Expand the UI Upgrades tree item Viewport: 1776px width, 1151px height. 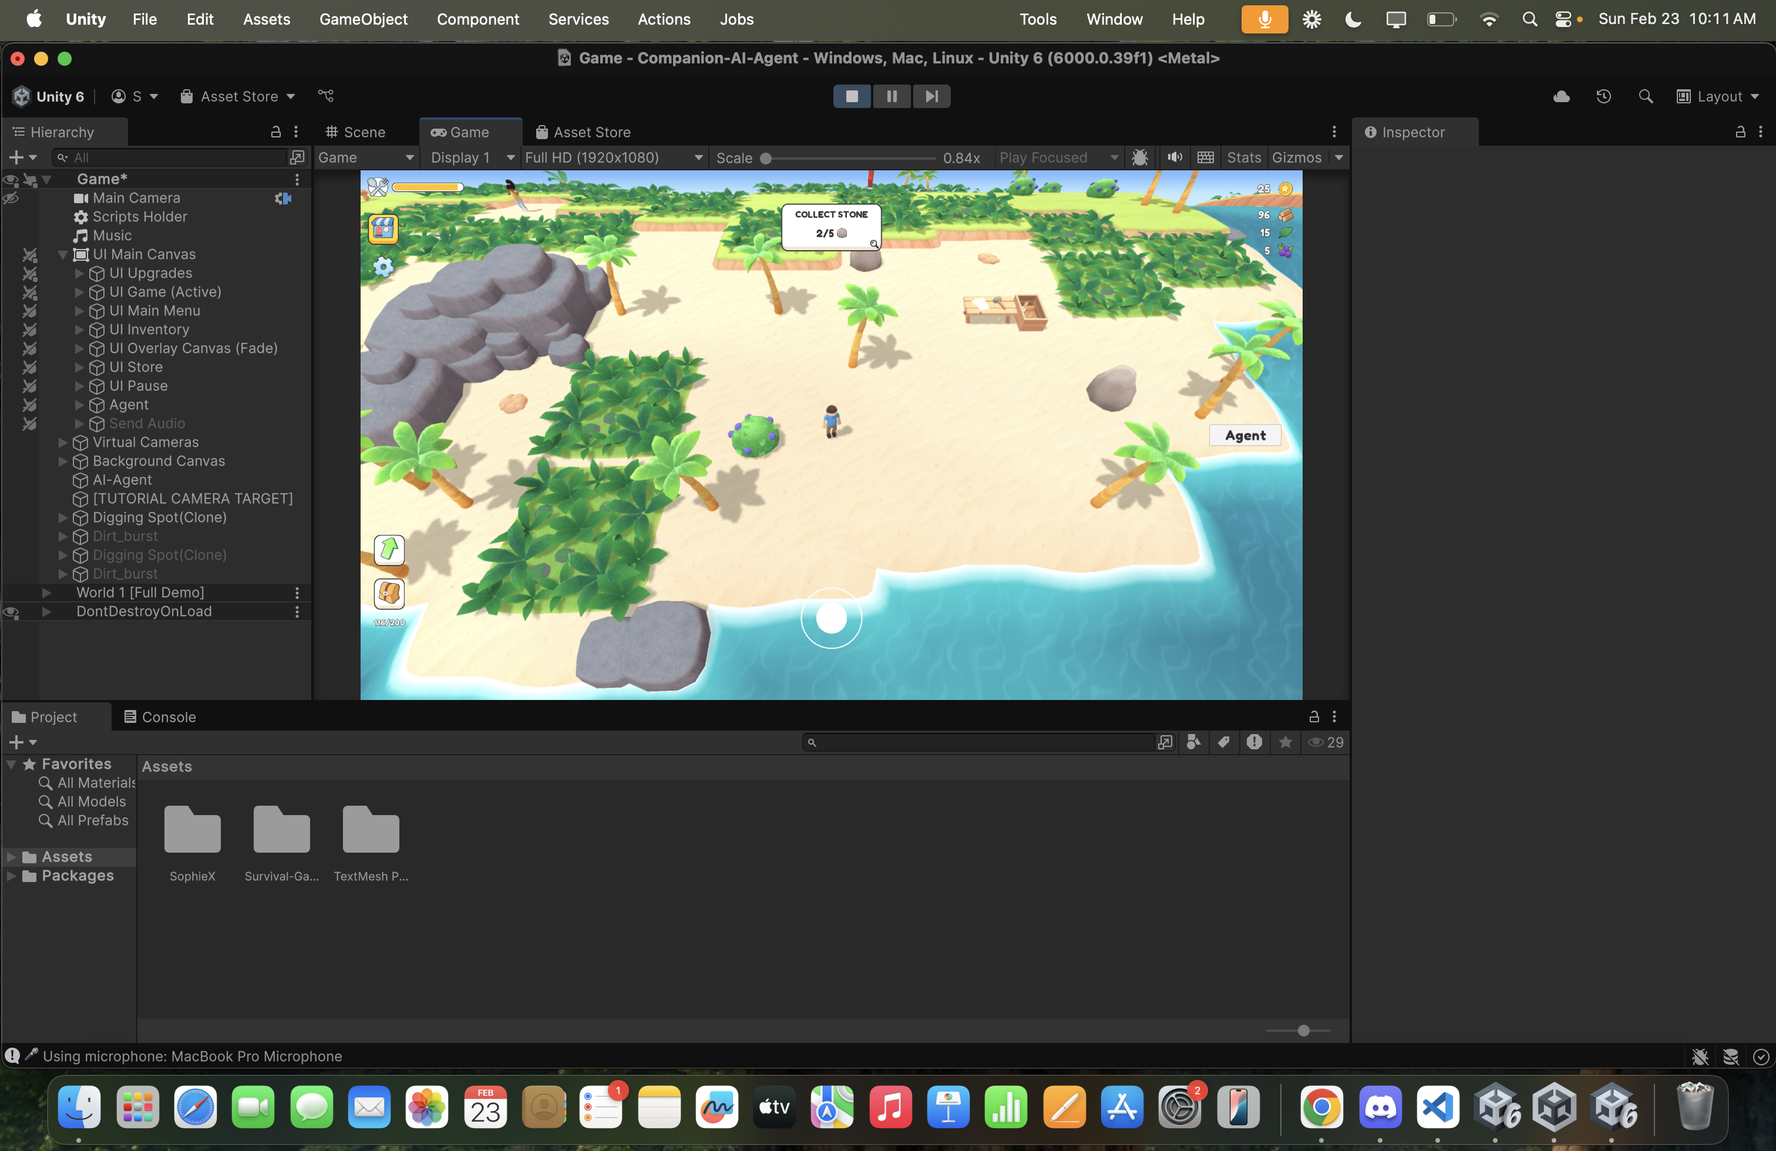tap(79, 273)
